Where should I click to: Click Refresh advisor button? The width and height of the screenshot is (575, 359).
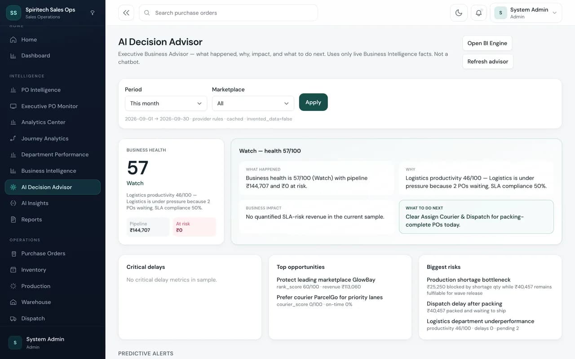click(x=488, y=61)
